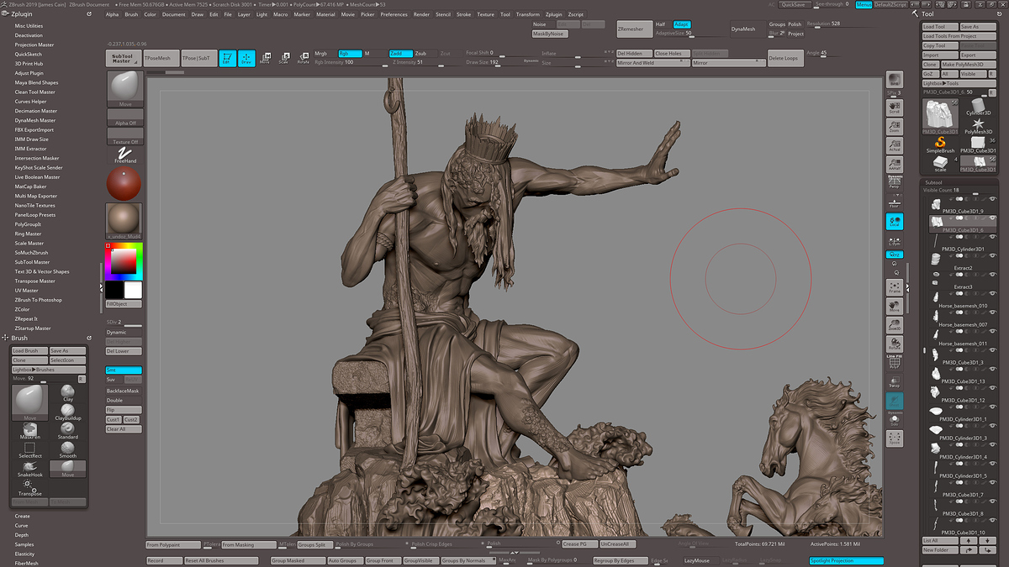Expand the UV Master plugin entry
Viewport: 1009px width, 567px height.
coord(26,291)
